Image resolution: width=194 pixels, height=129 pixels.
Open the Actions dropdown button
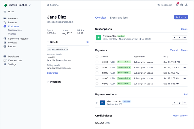click(181, 17)
